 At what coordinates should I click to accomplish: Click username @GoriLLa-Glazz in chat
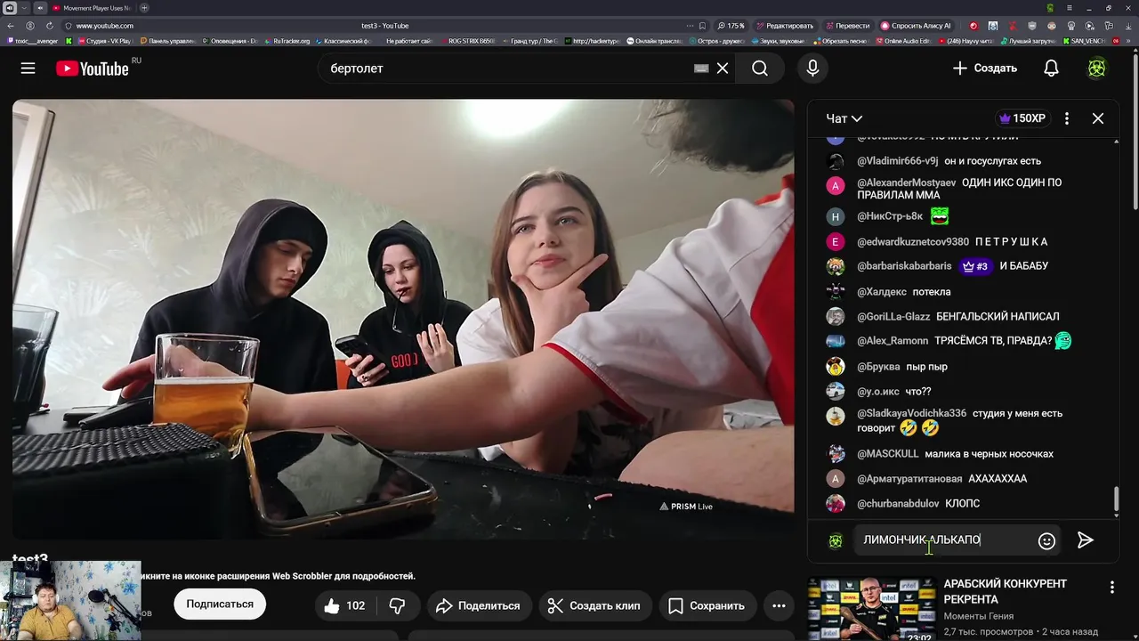tap(893, 316)
